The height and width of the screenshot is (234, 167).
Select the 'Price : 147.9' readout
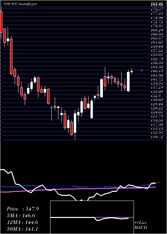tap(23, 209)
